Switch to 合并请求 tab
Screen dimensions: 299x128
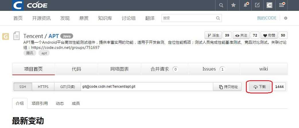[x=164, y=69]
